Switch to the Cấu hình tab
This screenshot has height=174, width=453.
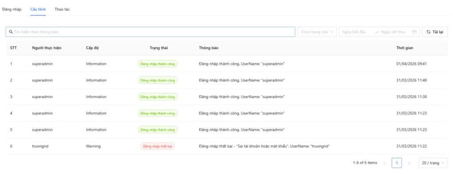[38, 9]
